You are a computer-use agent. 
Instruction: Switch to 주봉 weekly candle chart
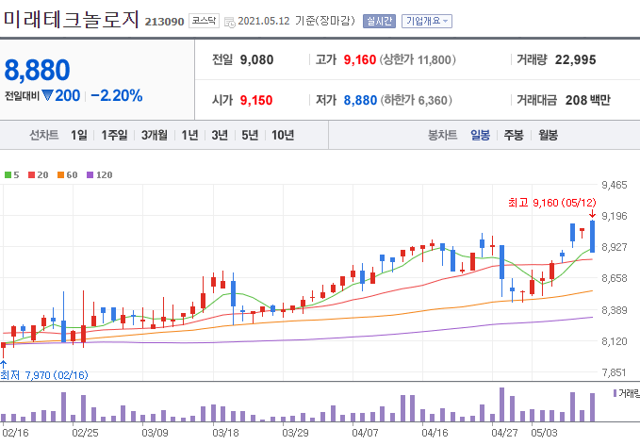[x=514, y=135]
